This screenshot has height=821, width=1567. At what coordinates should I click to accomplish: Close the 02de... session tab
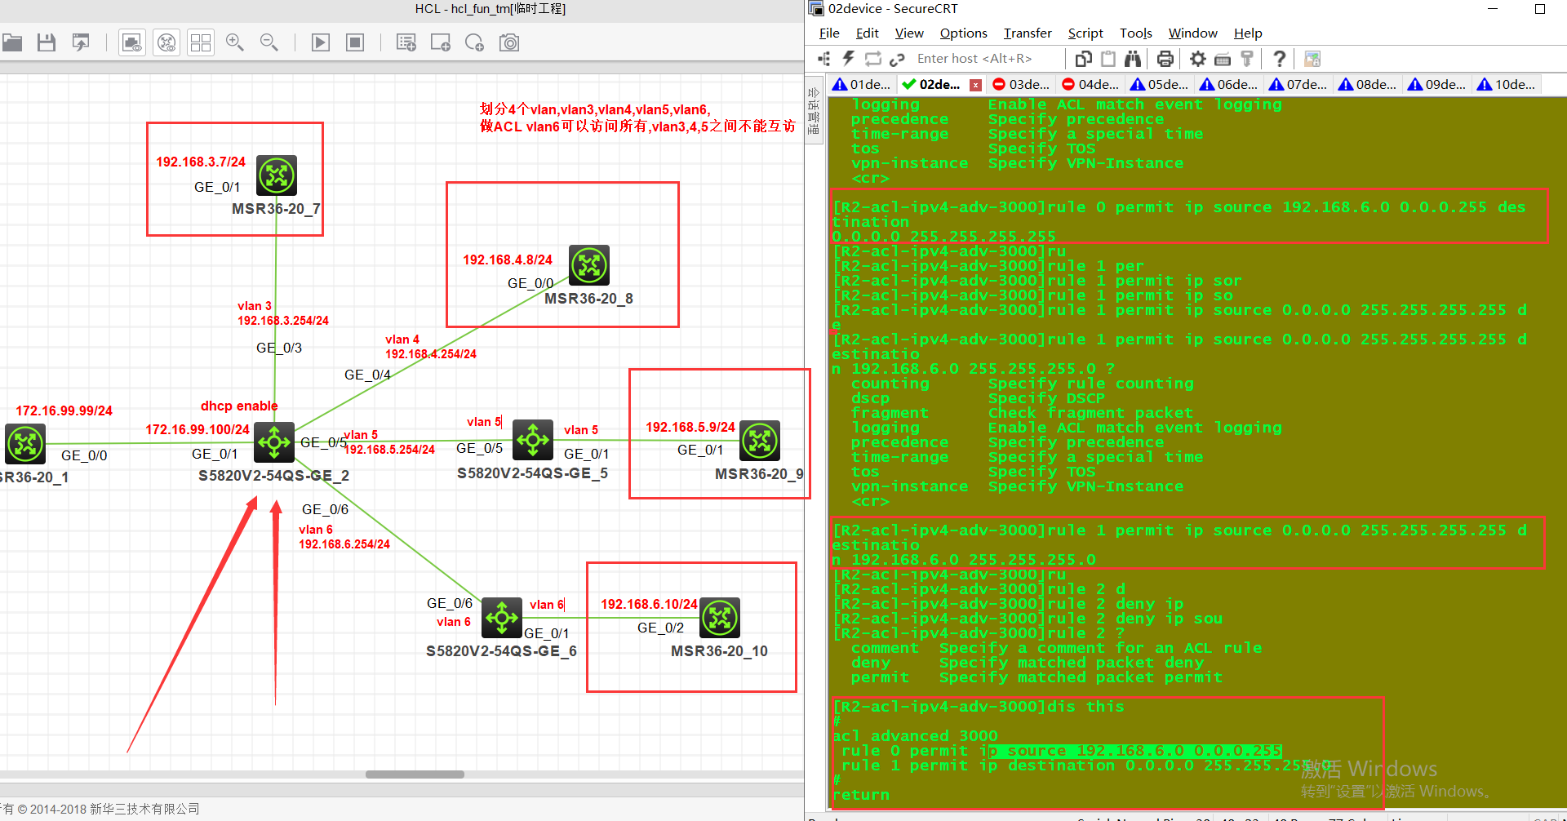click(x=975, y=85)
